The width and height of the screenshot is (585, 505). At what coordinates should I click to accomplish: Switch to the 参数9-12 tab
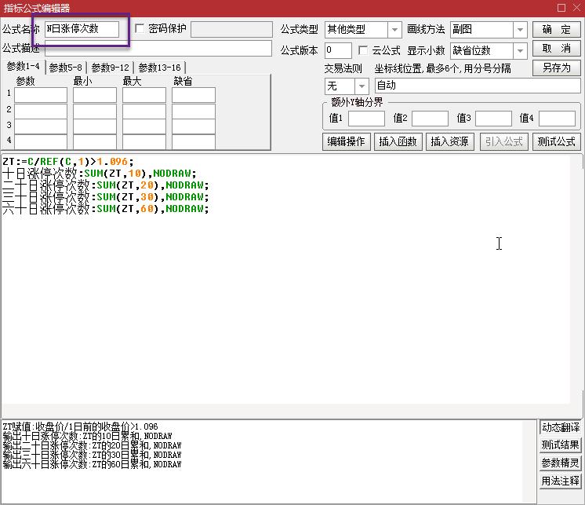[x=111, y=68]
